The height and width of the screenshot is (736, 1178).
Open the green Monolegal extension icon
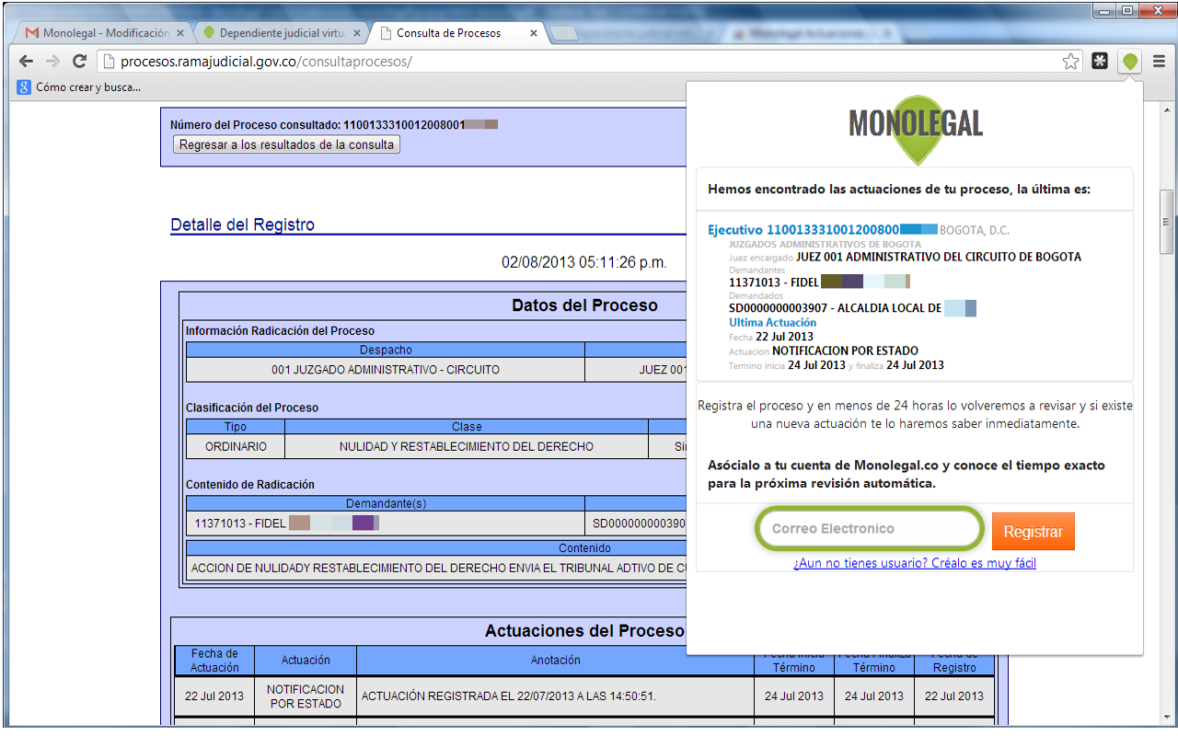1130,61
